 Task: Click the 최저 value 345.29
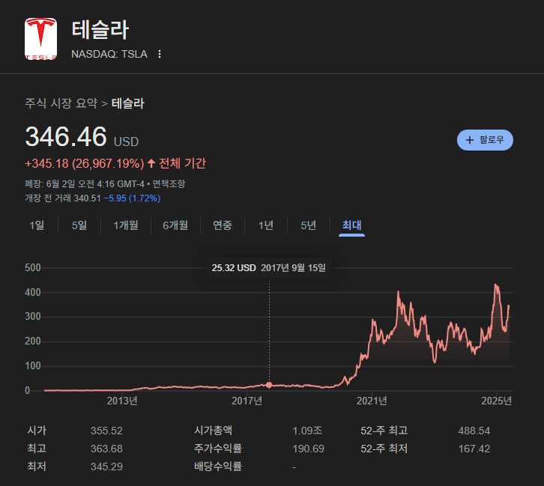point(106,467)
